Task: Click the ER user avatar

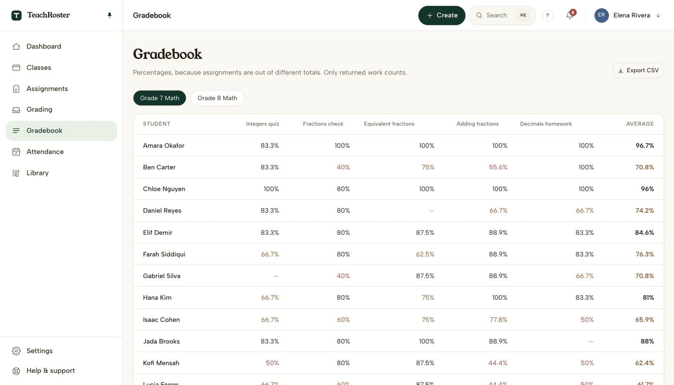Action: point(601,15)
